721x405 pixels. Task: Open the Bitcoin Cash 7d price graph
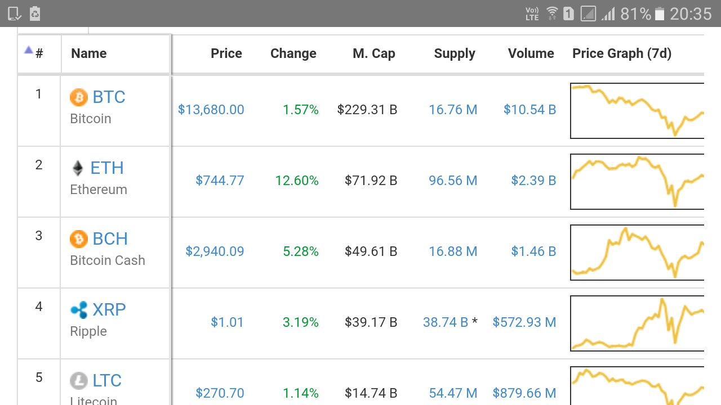[x=637, y=253]
